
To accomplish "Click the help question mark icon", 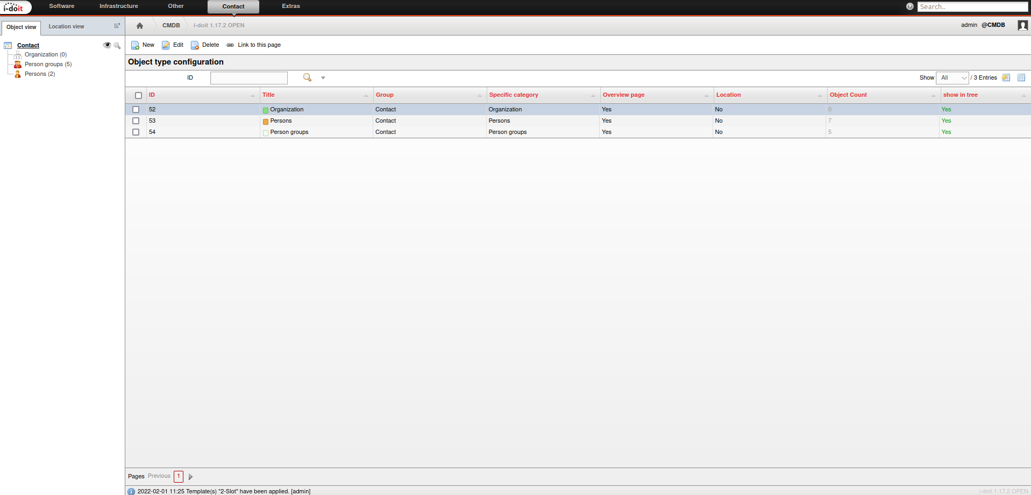I will (909, 6).
